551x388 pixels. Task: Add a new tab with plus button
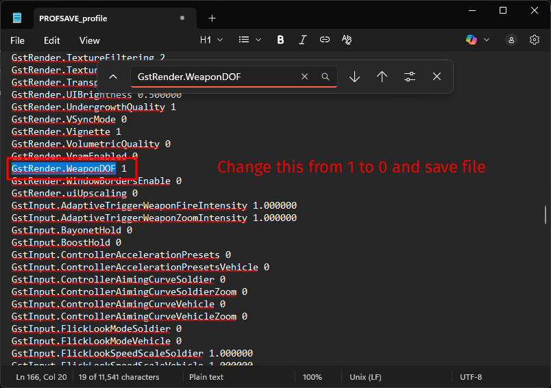click(x=212, y=18)
